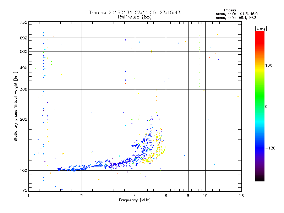The image size is (284, 213).
Task: Click the y-axis title 'Stationary phase Virtual Height [km]'
Action: (x=15, y=106)
